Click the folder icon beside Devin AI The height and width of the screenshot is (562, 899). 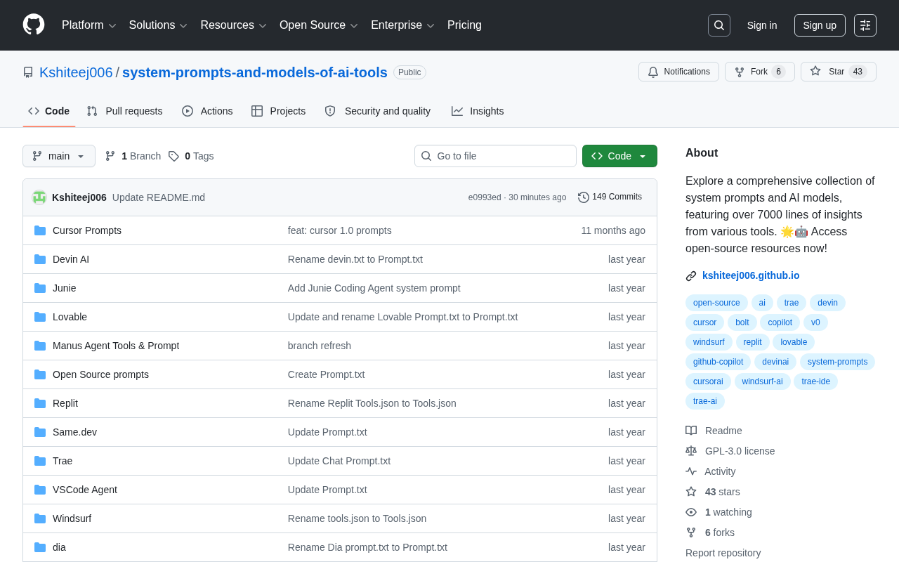40,259
